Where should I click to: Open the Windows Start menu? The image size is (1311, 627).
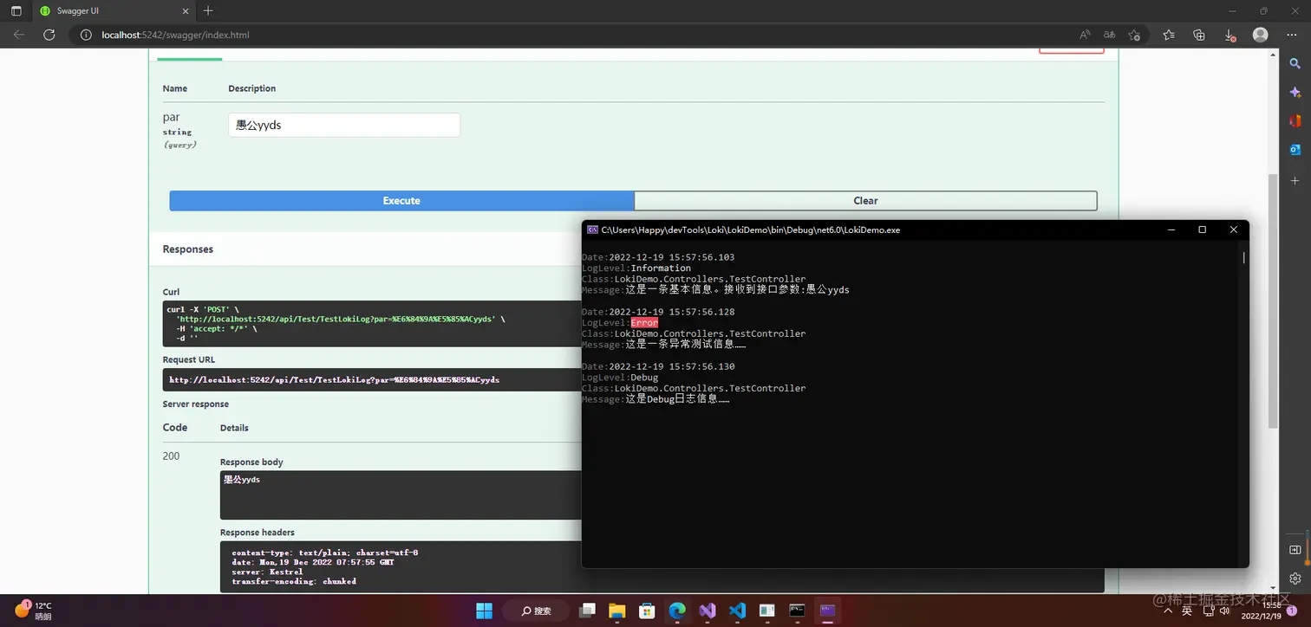tap(484, 611)
